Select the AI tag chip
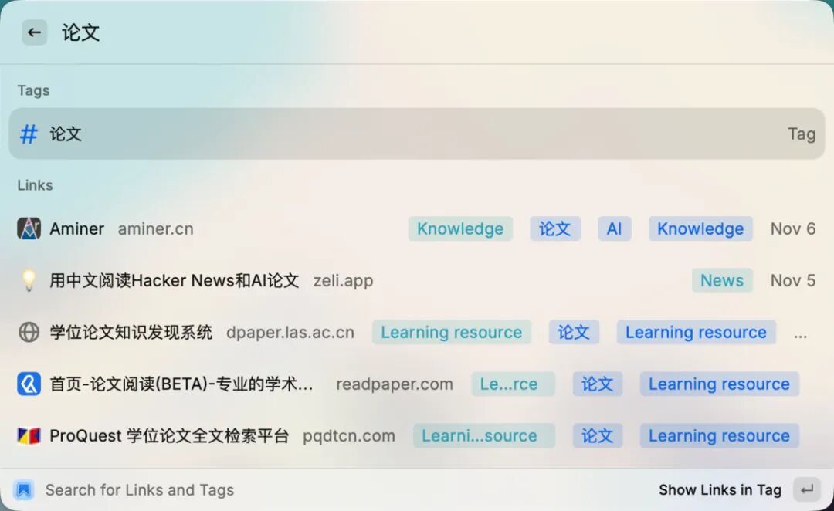This screenshot has height=511, width=834. click(x=615, y=228)
